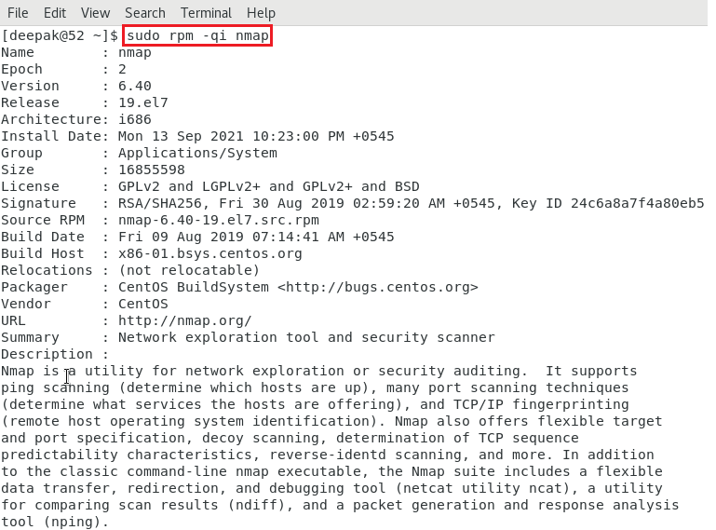Open the Help menu
This screenshot has width=716, height=530.
coord(262,13)
